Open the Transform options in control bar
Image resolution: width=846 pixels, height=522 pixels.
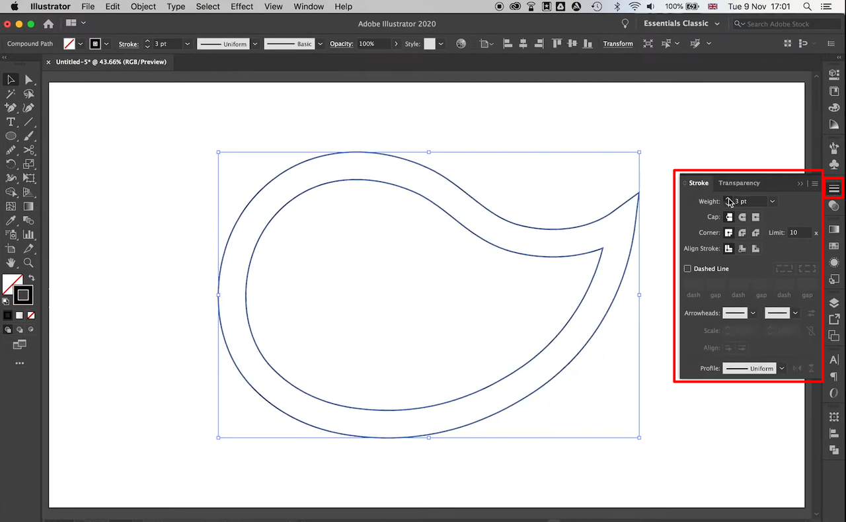[x=617, y=44]
